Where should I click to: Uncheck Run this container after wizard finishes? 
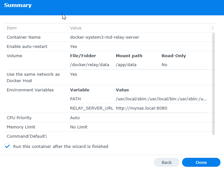7,146
